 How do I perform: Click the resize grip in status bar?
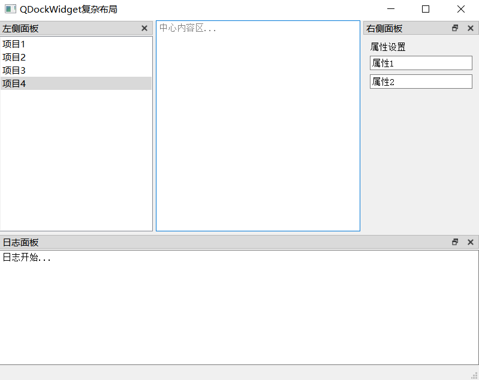(x=474, y=375)
